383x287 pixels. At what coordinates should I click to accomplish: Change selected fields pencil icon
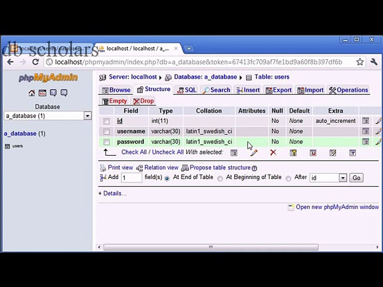(254, 153)
